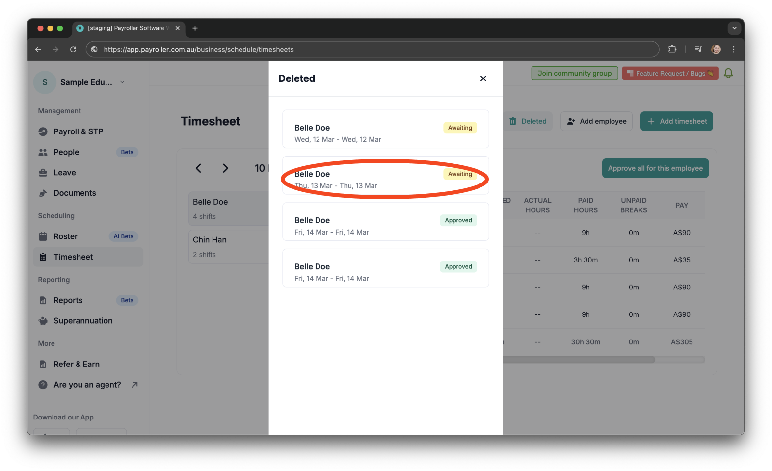Screen dimensions: 772x471
Task: Click the notification bell icon
Action: [728, 73]
